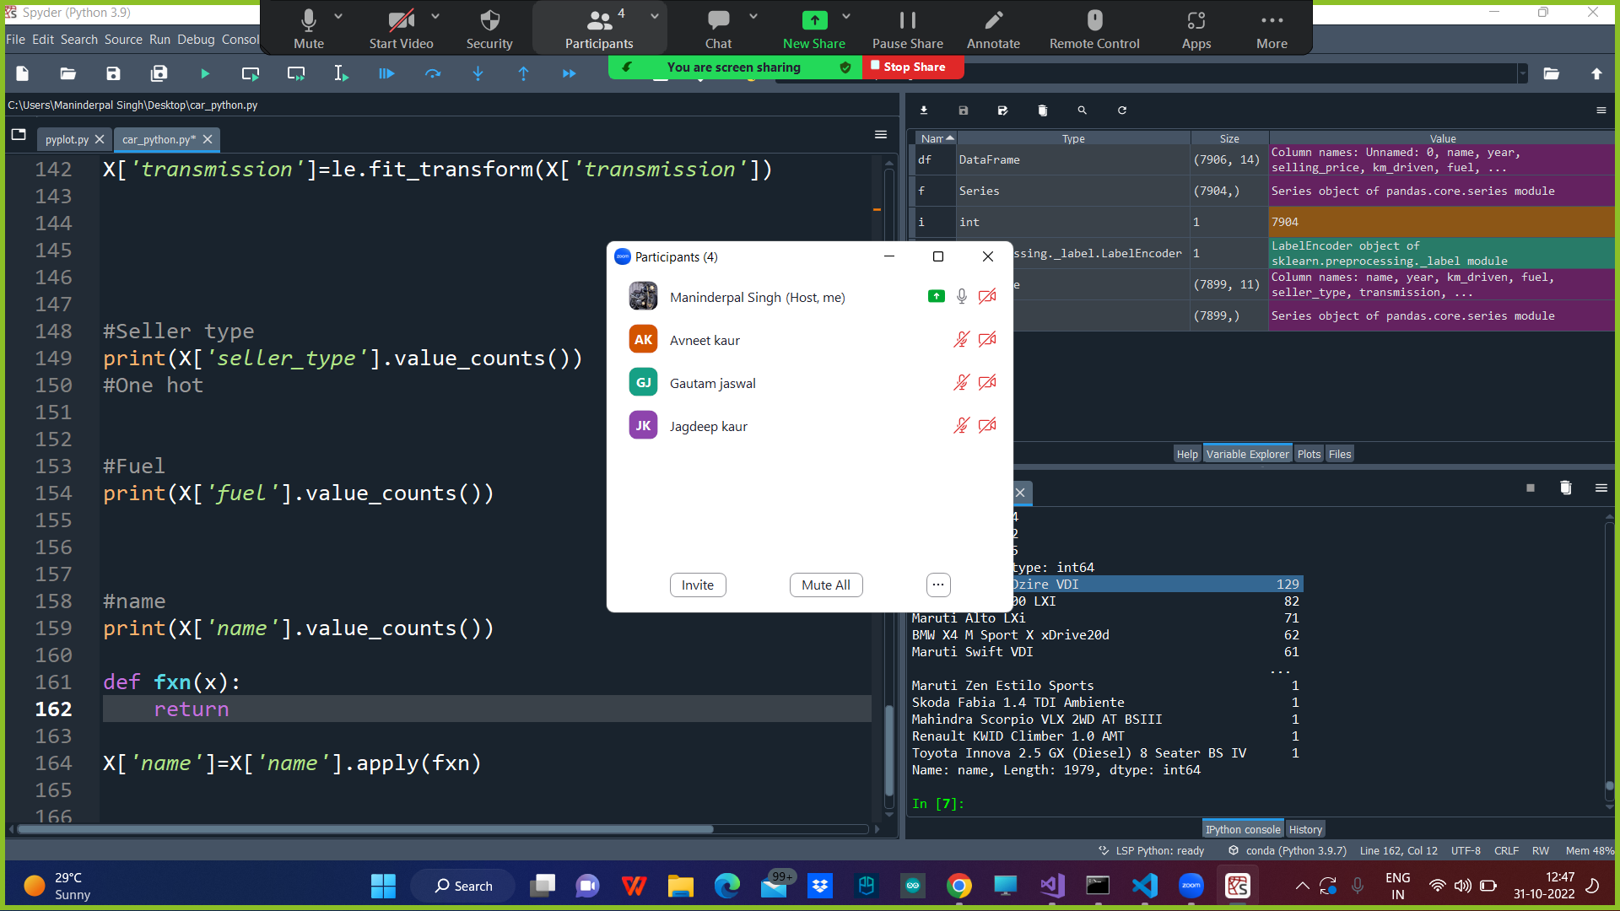Click the refresh icon in the Variable Explorer
This screenshot has width=1620, height=911.
coord(1122,111)
